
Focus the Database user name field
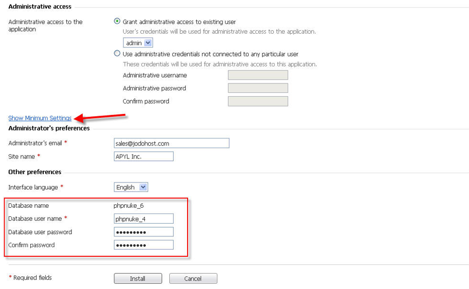pyautogui.click(x=144, y=219)
